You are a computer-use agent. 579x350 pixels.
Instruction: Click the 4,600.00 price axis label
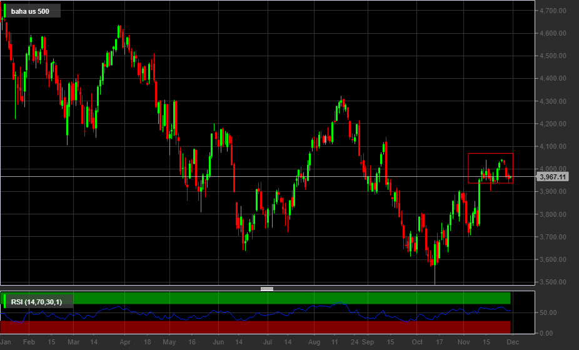(x=553, y=33)
